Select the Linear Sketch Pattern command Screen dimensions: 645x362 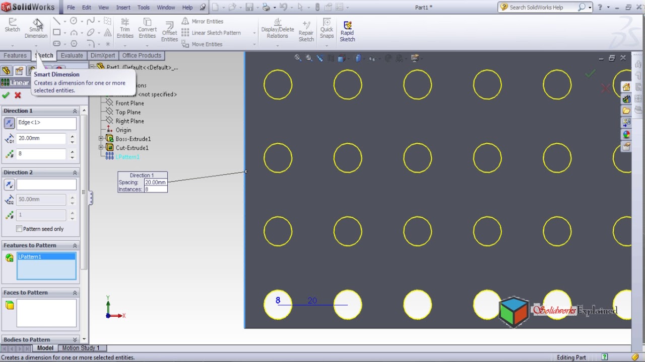tap(211, 33)
